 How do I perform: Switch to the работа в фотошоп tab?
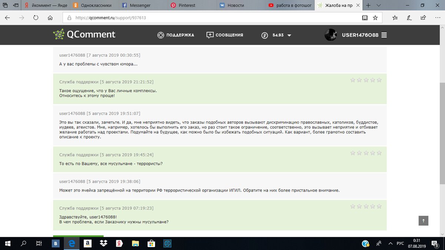(290, 6)
